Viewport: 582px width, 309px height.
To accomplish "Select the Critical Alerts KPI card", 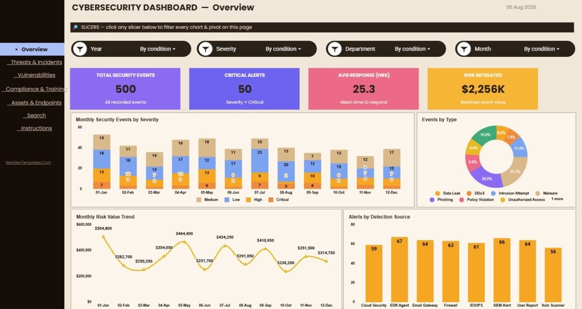I will click(x=244, y=89).
